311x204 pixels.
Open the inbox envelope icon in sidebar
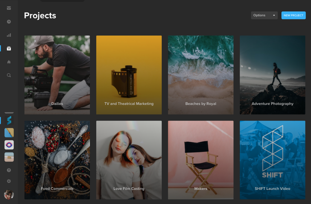click(9, 8)
